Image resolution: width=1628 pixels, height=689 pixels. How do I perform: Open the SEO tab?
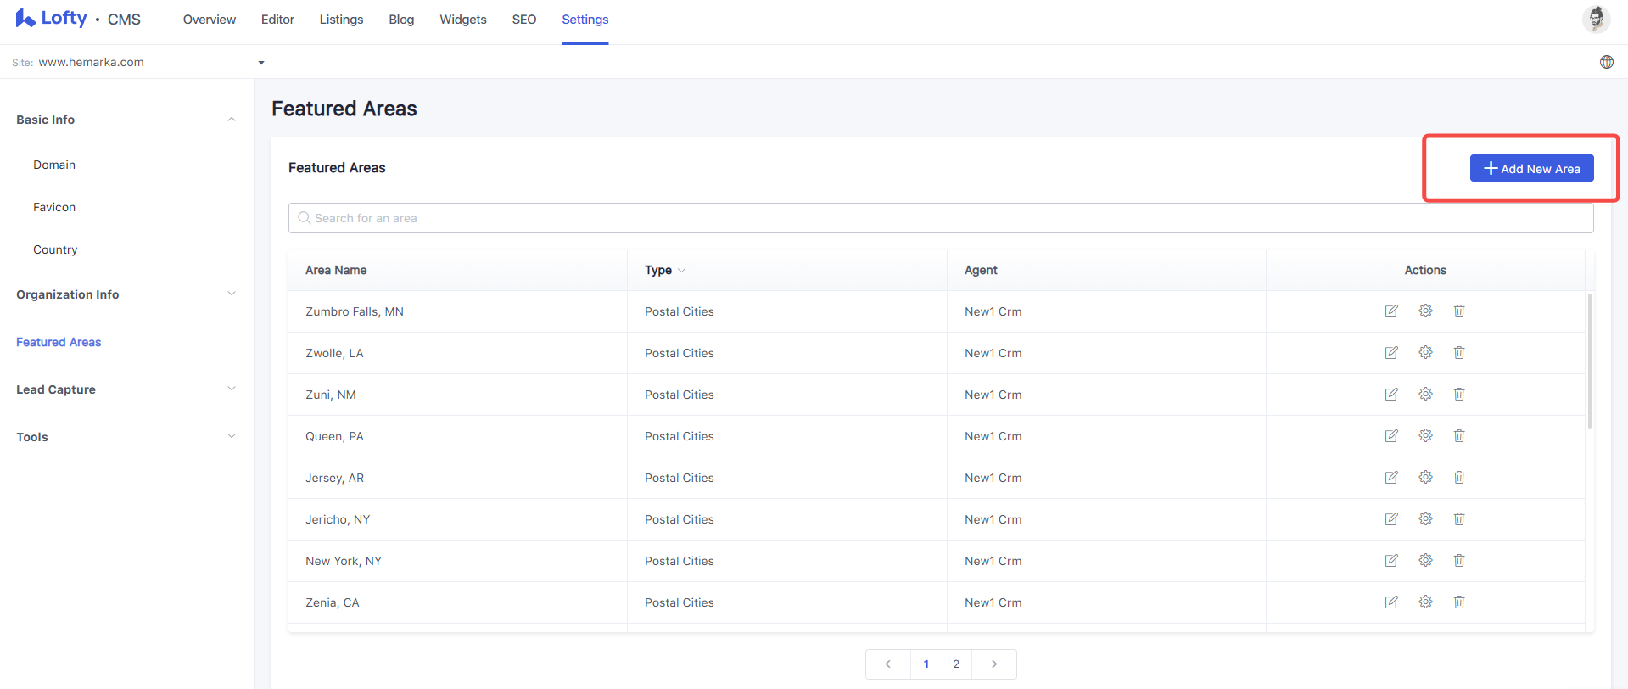(524, 20)
